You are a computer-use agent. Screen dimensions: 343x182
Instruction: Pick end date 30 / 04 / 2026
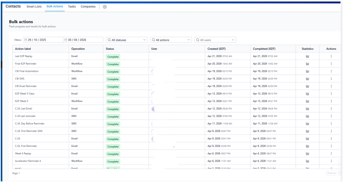click(x=83, y=40)
